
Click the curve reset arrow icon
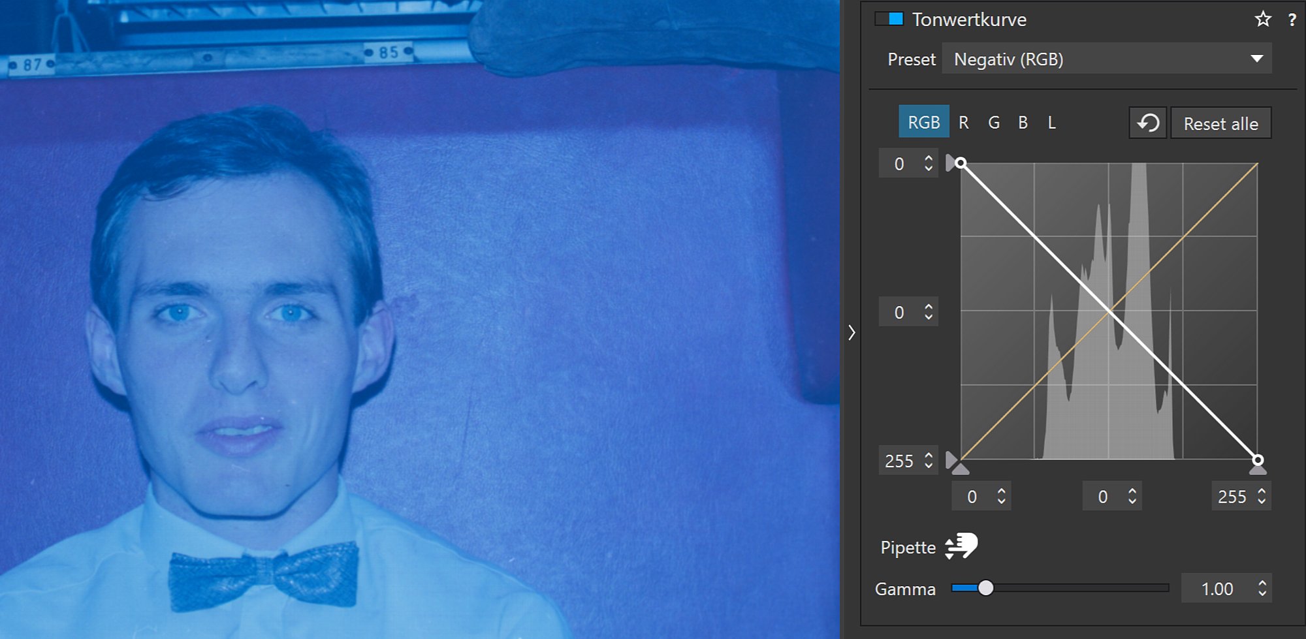click(x=1147, y=123)
